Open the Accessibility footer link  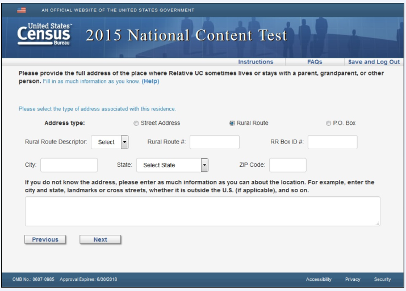[x=319, y=279]
